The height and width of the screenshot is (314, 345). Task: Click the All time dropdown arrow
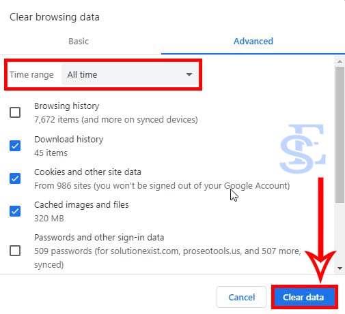pyautogui.click(x=189, y=74)
